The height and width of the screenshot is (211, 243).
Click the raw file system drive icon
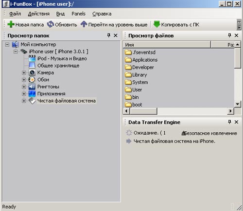tap(32, 101)
